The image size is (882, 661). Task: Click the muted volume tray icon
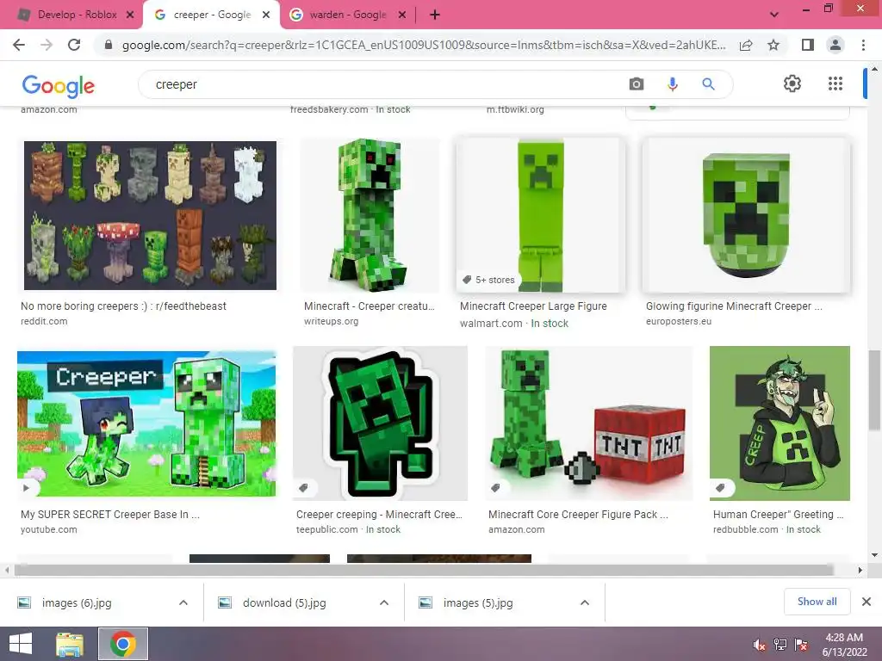pyautogui.click(x=760, y=644)
